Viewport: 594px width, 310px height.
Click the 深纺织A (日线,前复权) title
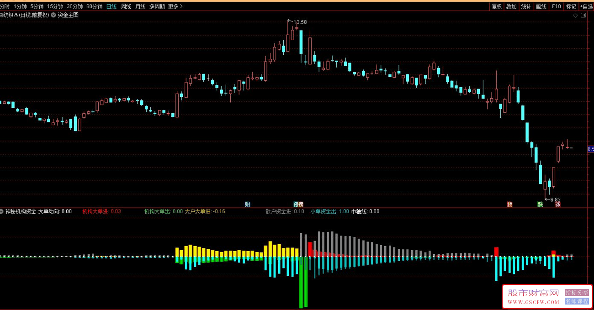coord(25,15)
